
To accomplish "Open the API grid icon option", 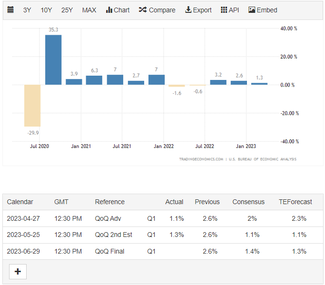I will pyautogui.click(x=230, y=10).
